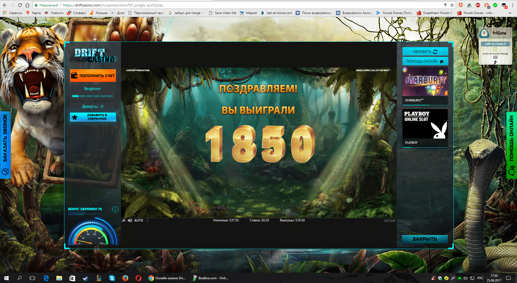Open the green checkmark extension icon
Viewport: 517px width, 283px height.
pos(495,5)
